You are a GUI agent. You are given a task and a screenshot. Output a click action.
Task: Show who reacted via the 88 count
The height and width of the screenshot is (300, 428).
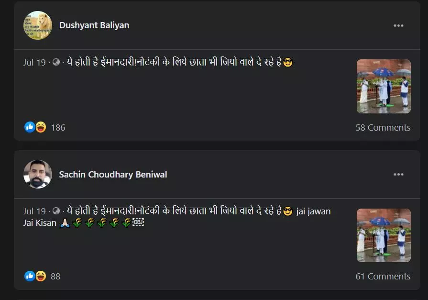[x=55, y=276]
